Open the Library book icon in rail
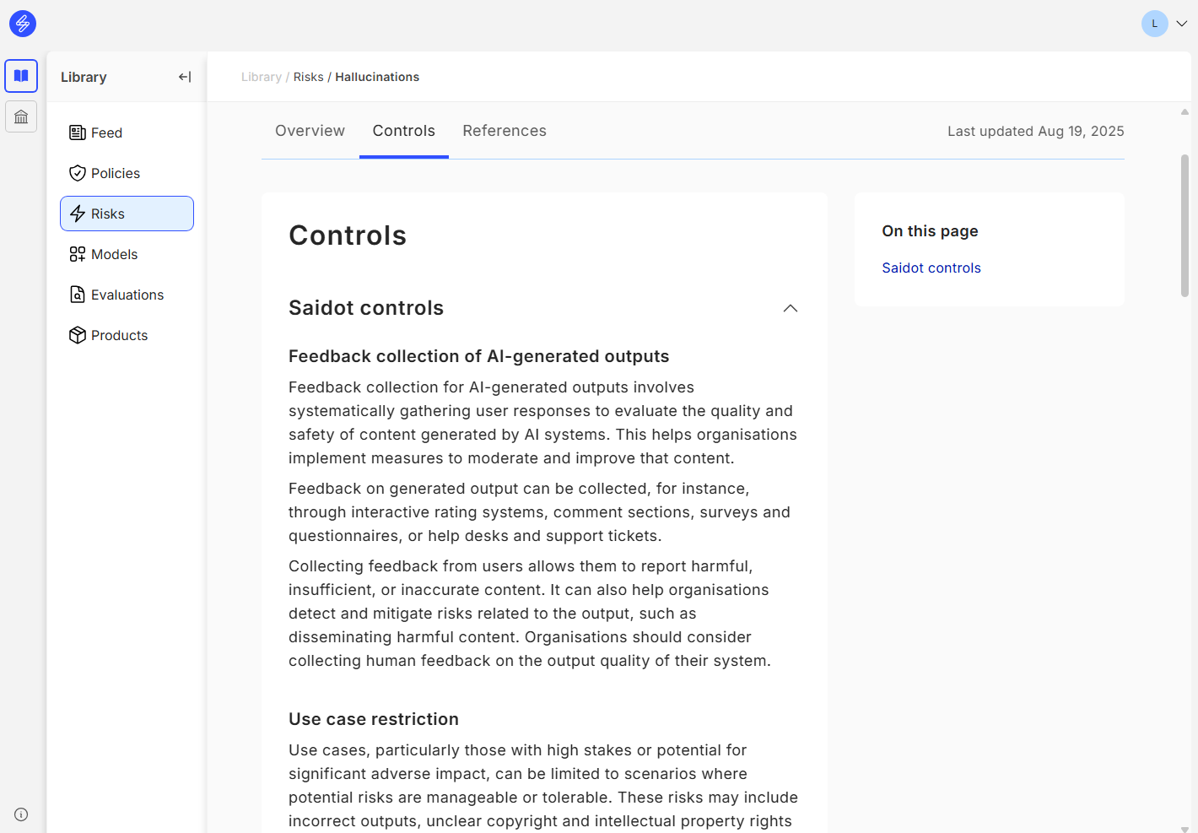 21,76
